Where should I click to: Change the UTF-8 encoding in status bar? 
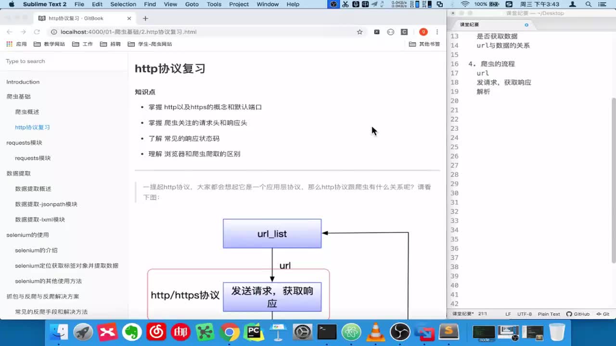(525, 314)
